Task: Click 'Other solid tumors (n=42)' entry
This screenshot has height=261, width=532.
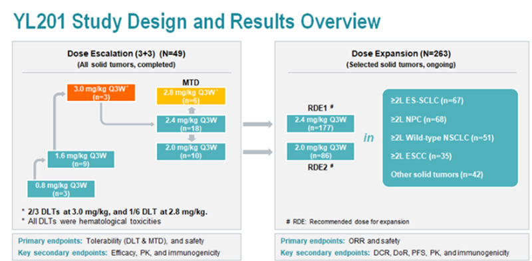Action: click(437, 175)
